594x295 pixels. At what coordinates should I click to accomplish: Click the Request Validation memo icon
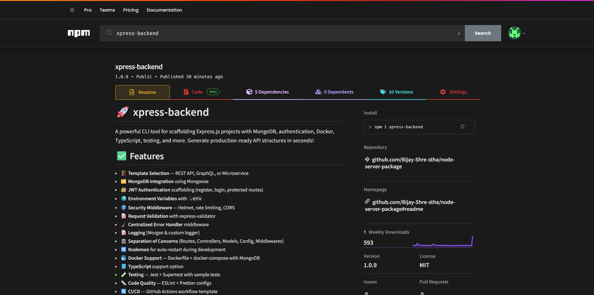pyautogui.click(x=123, y=216)
